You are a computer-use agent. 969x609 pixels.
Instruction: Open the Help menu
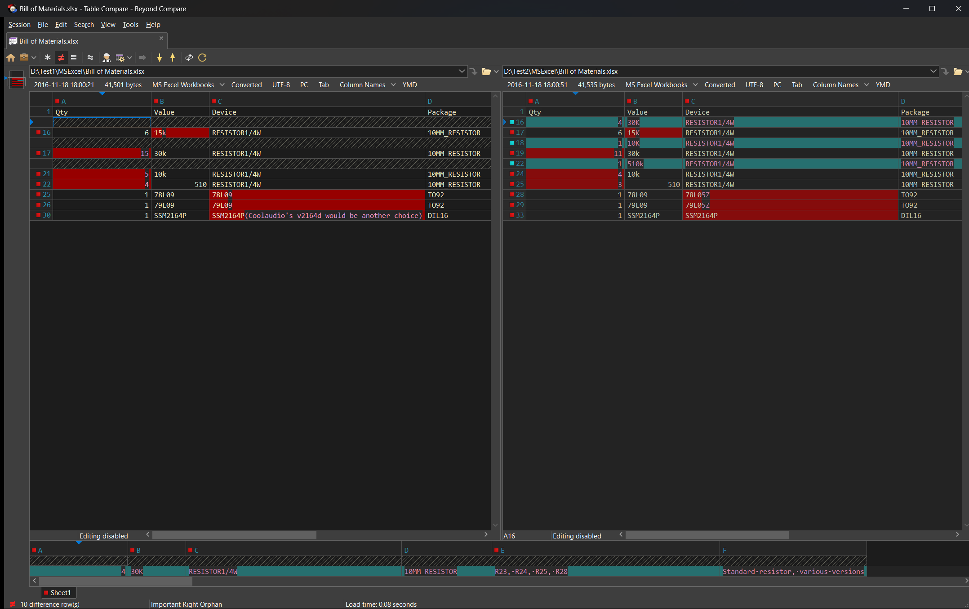[x=153, y=25]
